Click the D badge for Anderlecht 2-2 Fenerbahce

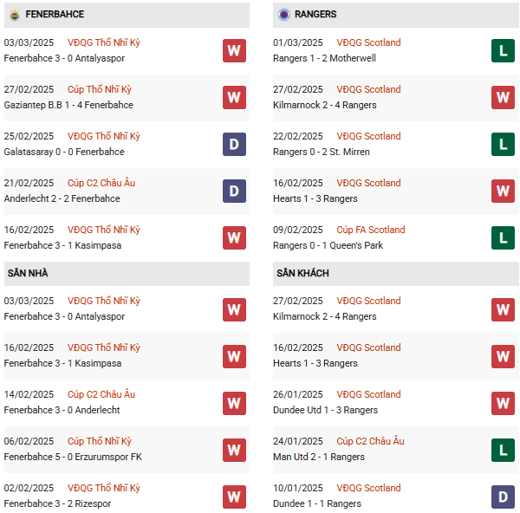tap(234, 191)
